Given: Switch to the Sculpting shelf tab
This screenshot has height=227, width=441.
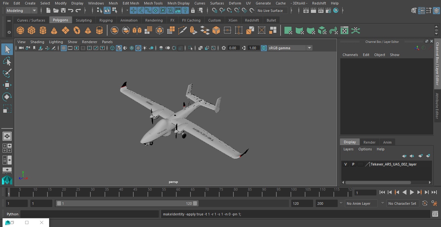Looking at the screenshot, I should coord(84,20).
